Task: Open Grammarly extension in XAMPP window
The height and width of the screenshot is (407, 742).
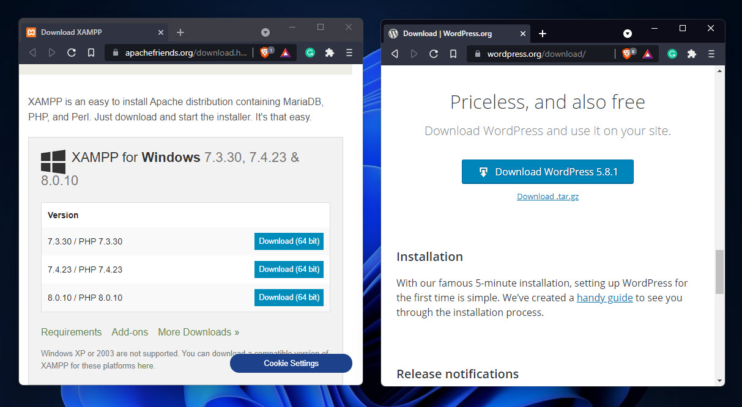Action: pos(310,53)
